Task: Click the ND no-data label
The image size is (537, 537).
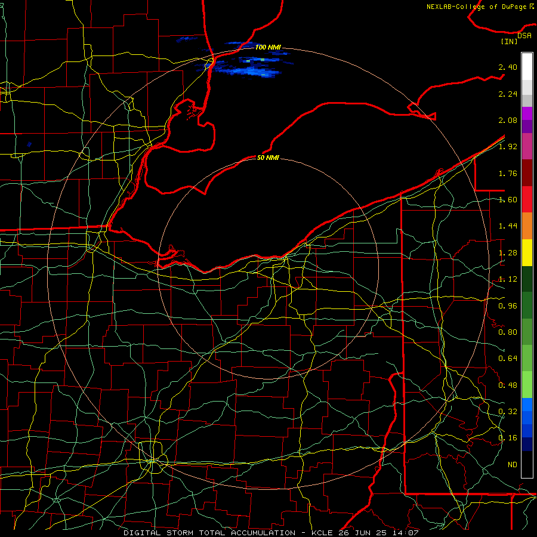Action: 513,465
